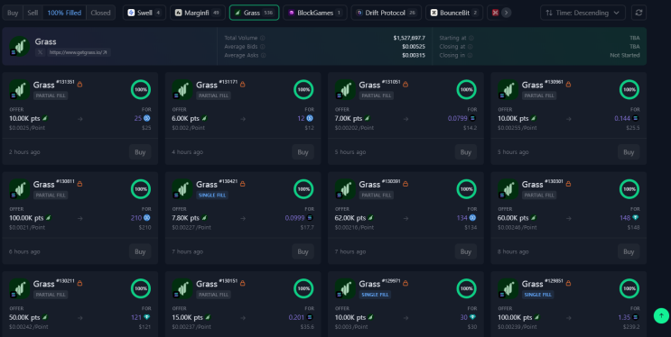Click the "2 hours ago" timestamp

click(x=24, y=152)
